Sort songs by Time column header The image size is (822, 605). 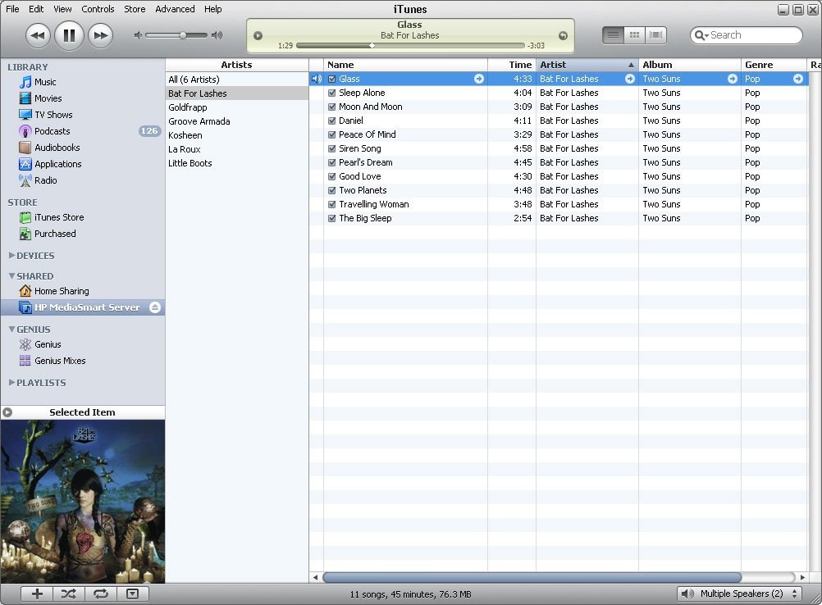click(512, 65)
